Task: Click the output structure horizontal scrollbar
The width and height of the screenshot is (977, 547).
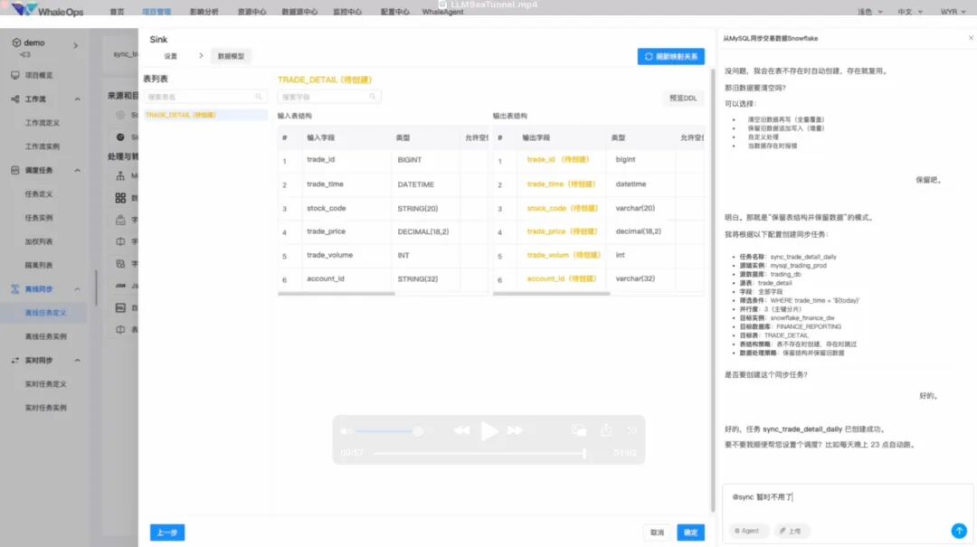Action: [x=552, y=294]
